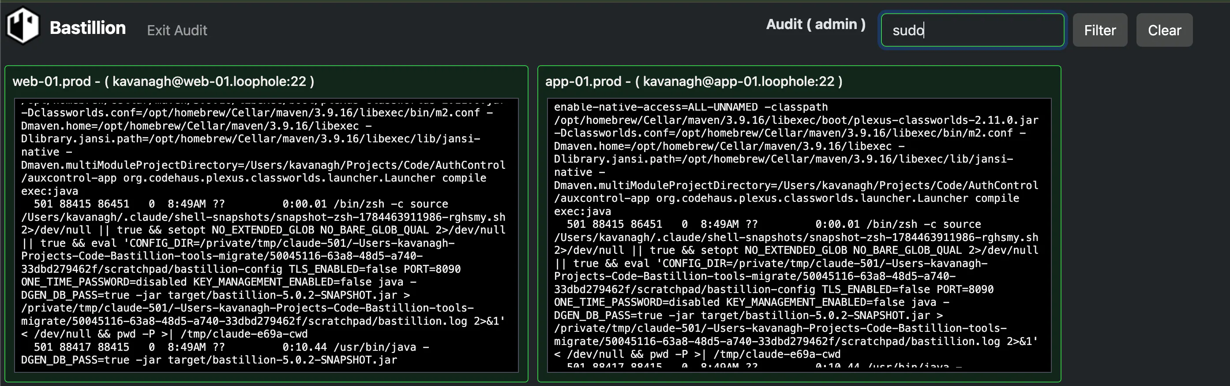
Task: Click the Bastillion shield logo icon
Action: pos(22,26)
